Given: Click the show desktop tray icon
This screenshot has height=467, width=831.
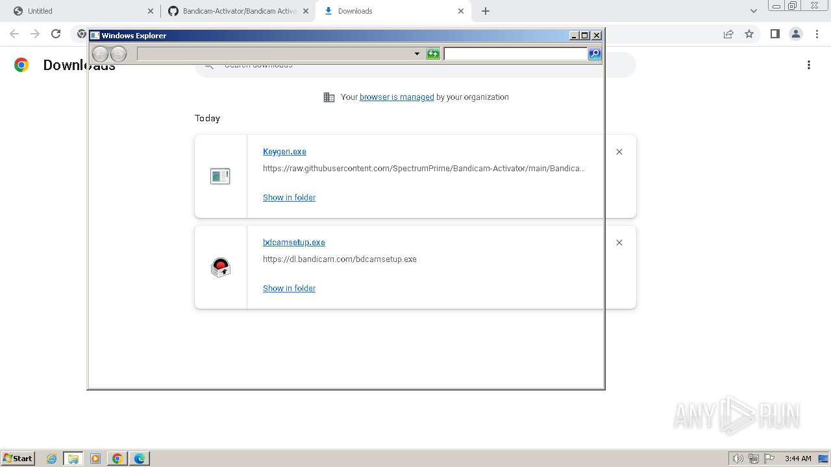Looking at the screenshot, I should tap(823, 459).
